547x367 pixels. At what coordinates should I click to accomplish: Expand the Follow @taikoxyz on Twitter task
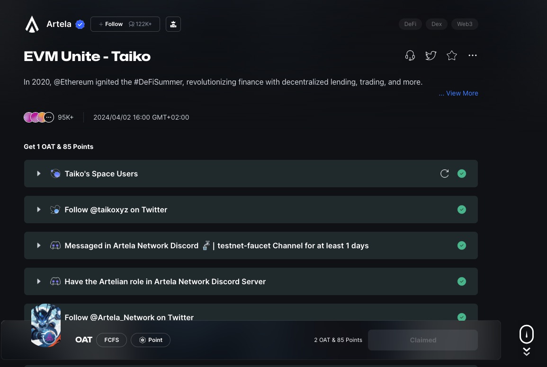(39, 210)
